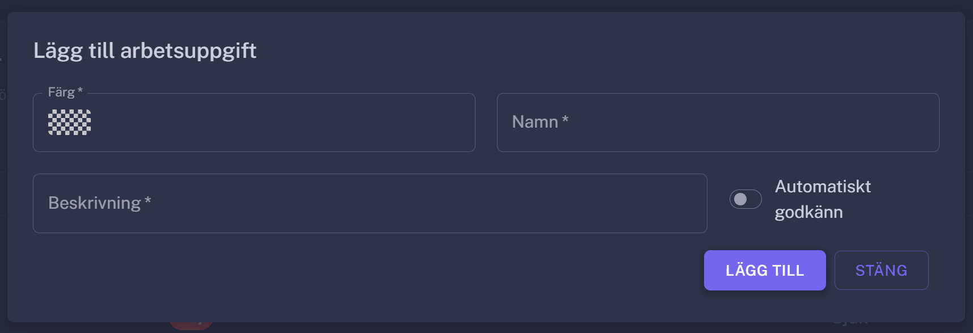
Task: Click the 'Lägg till arbetsuppgift' dialog title
Action: pyautogui.click(x=145, y=50)
